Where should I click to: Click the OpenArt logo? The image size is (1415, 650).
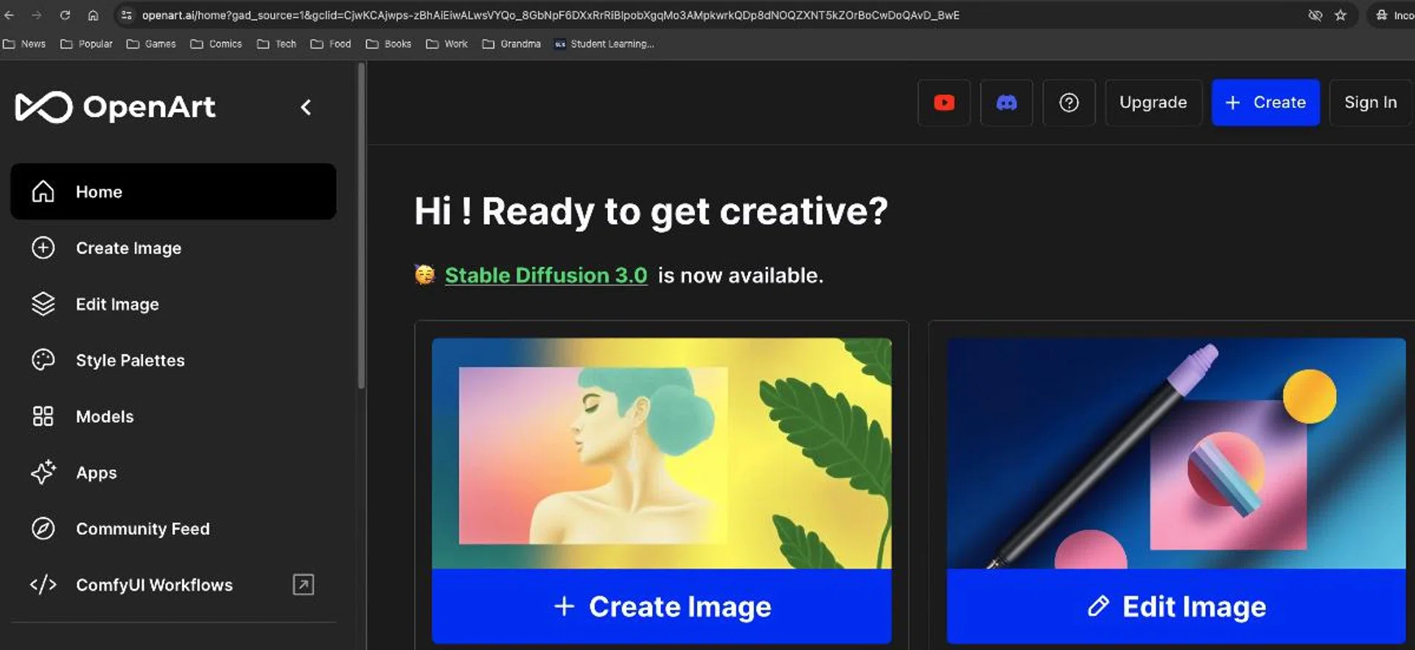[116, 108]
